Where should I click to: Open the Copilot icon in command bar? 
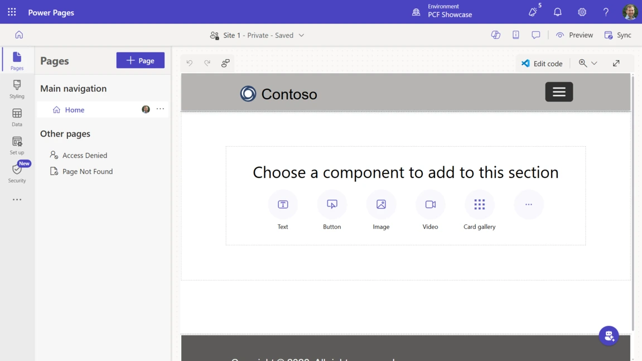(496, 35)
